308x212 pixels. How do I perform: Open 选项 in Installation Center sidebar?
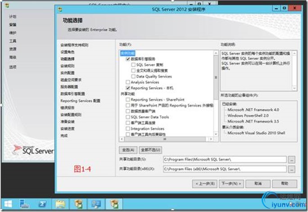click(x=13, y=67)
